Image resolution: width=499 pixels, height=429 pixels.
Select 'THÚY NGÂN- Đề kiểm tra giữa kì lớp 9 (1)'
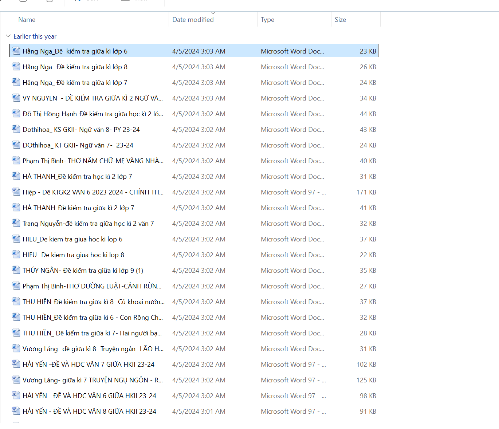coord(83,271)
